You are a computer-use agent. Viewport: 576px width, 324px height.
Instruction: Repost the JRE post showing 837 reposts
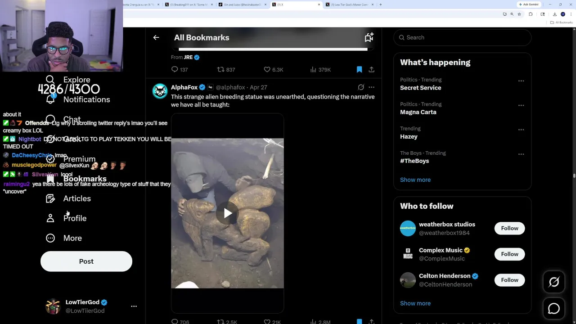point(226,70)
